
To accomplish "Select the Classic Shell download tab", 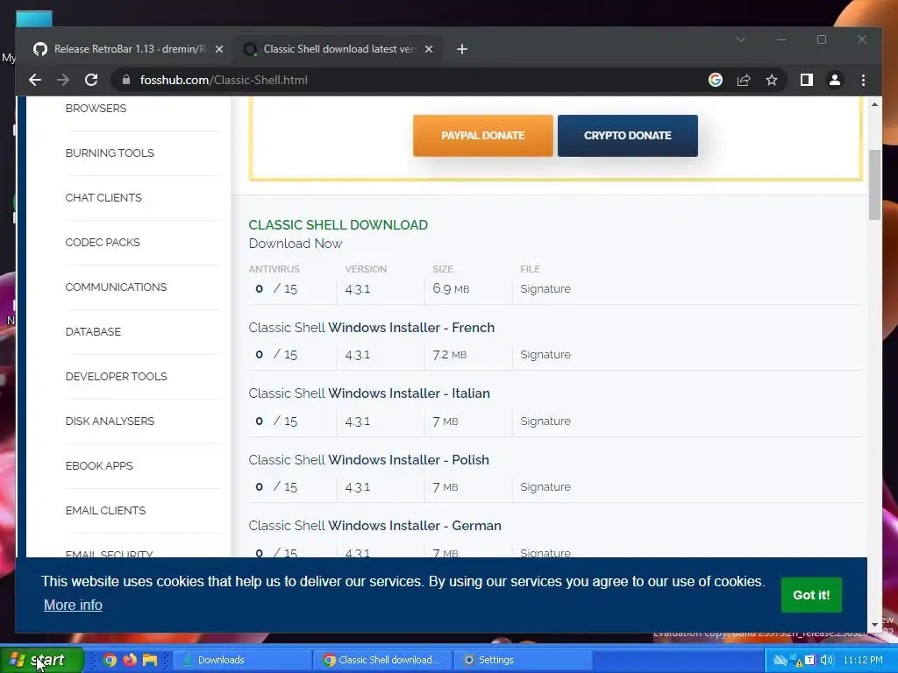I will point(339,49).
